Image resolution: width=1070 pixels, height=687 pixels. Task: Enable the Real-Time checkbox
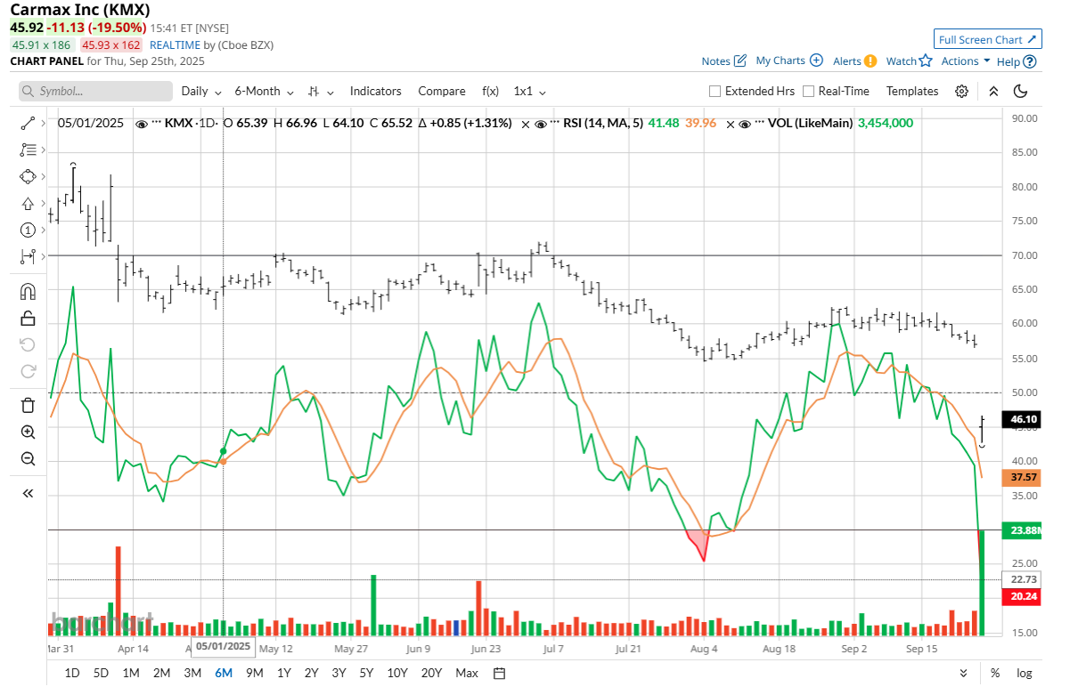pos(808,91)
